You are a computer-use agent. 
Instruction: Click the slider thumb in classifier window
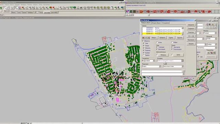(x=149, y=15)
